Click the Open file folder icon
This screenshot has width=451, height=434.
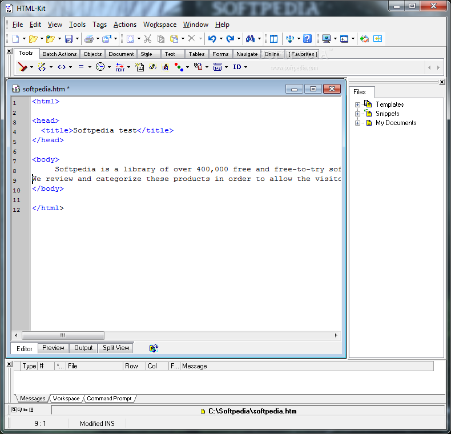(x=33, y=39)
